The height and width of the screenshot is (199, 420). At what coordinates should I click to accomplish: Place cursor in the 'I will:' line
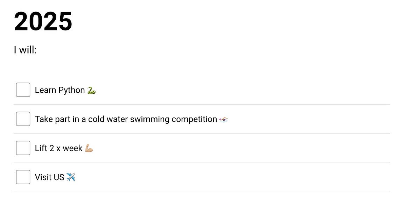click(x=26, y=50)
